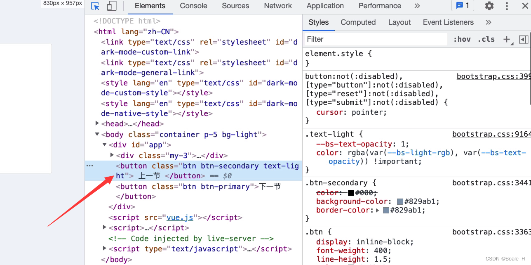This screenshot has width=531, height=265.
Task: Close DevTools with the X icon
Action: click(x=524, y=6)
